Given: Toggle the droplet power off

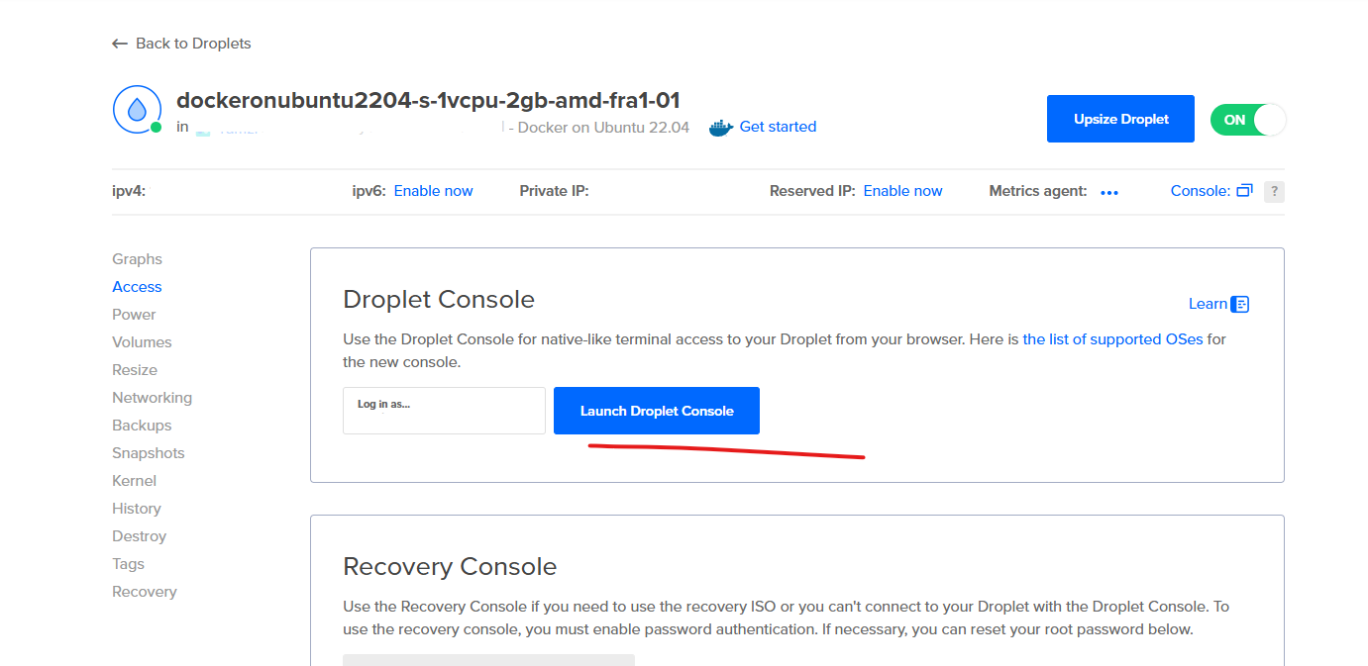Looking at the screenshot, I should (1247, 119).
